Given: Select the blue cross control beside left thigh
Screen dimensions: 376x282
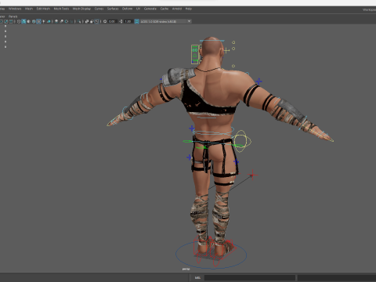Looking at the screenshot, I should [189, 157].
